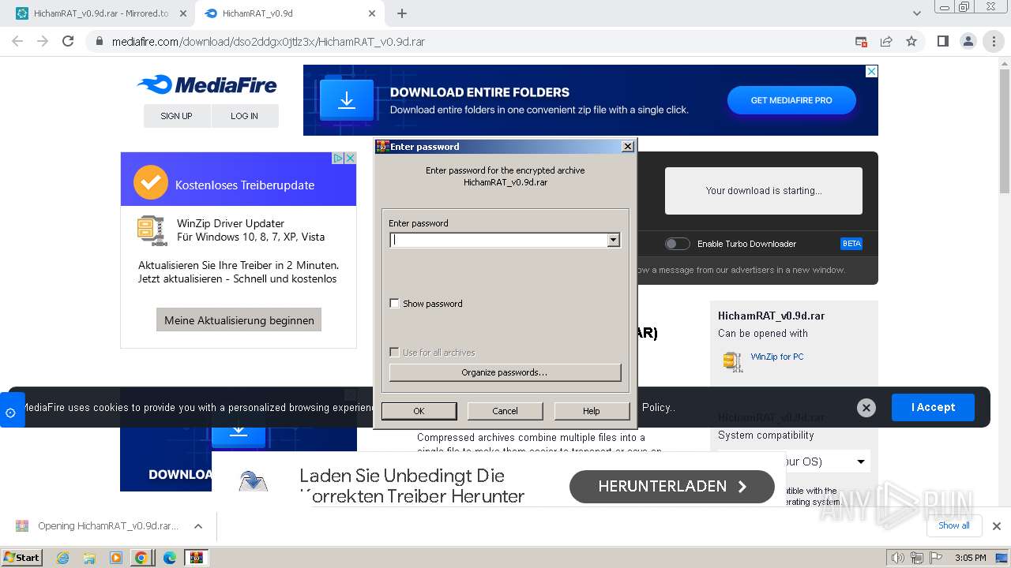Close top banner ad X icon
Image resolution: width=1011 pixels, height=568 pixels.
pos(872,71)
